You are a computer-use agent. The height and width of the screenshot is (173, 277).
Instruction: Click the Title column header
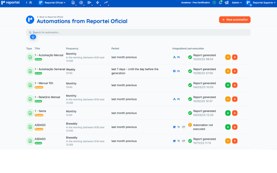click(x=37, y=48)
